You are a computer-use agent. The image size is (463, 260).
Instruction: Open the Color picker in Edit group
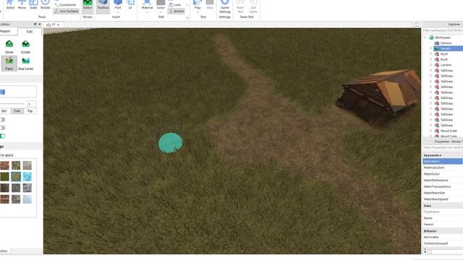click(161, 4)
